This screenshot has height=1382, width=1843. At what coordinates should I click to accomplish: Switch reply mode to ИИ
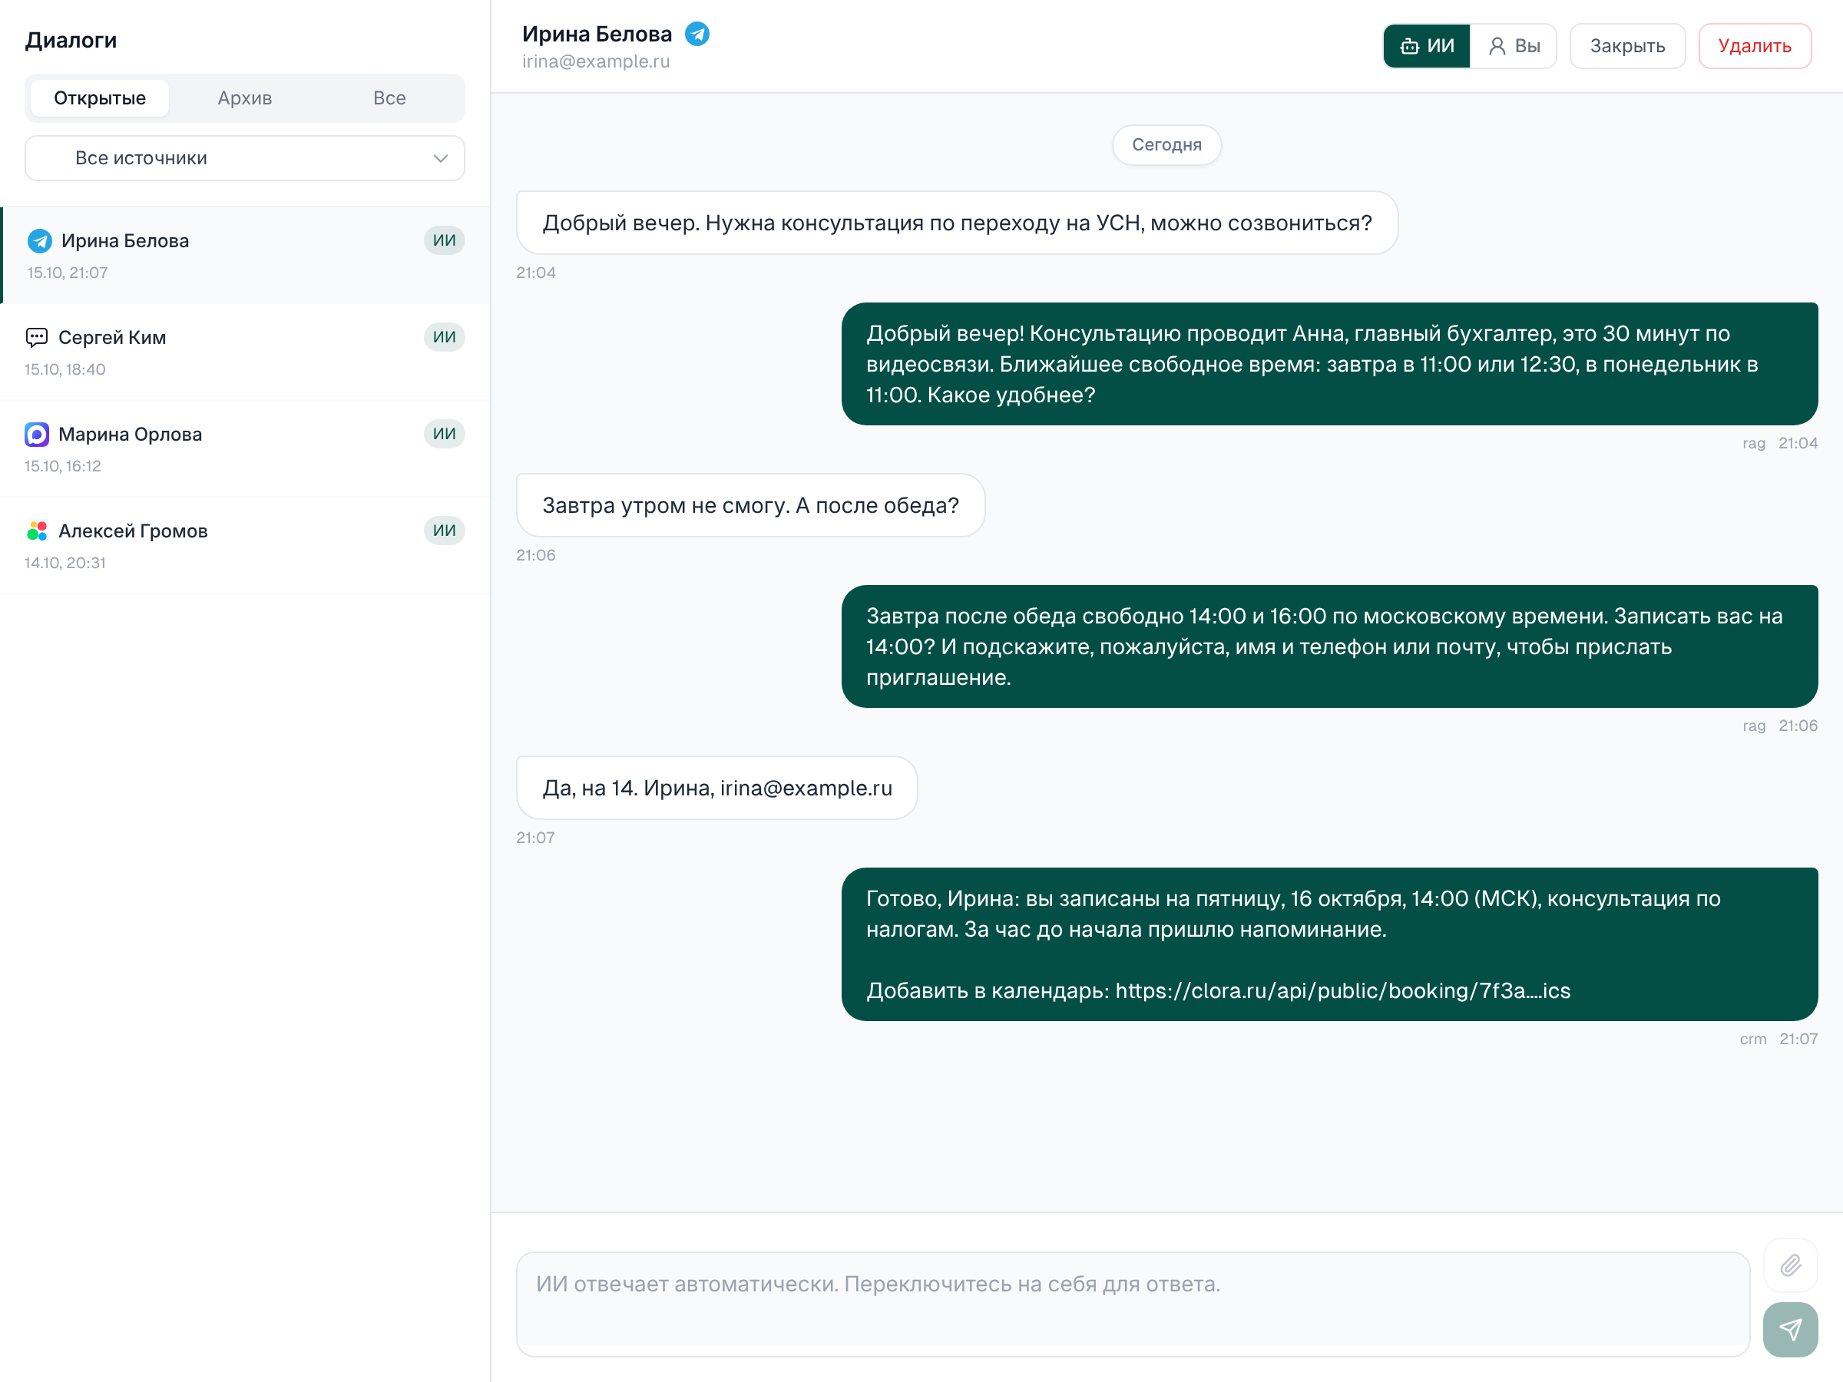1427,46
